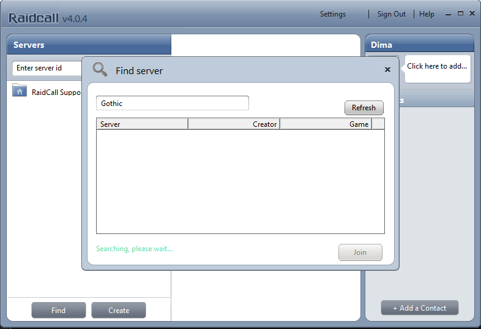This screenshot has width=481, height=329.
Task: Click the Sign Out link
Action: tap(391, 14)
